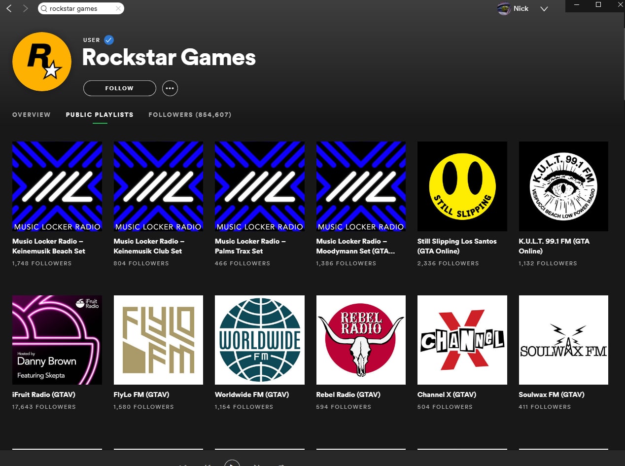This screenshot has height=466, width=625.
Task: Click the '411 FOLLOWERS' count
Action: 545,407
